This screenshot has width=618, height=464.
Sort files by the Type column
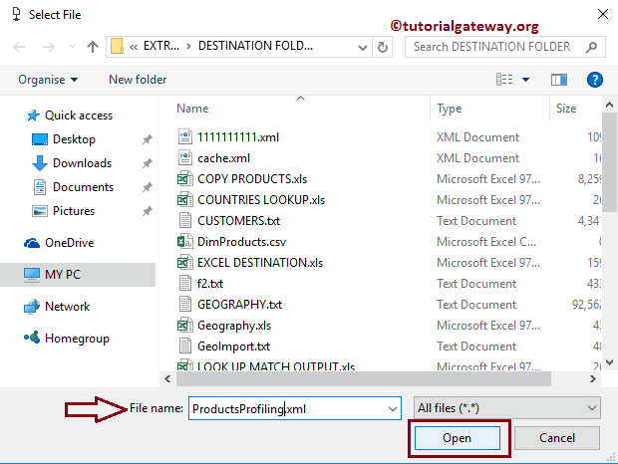coord(449,109)
